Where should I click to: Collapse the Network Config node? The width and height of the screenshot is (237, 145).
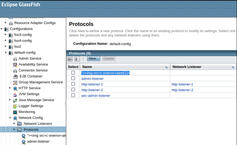[x=10, y=118]
